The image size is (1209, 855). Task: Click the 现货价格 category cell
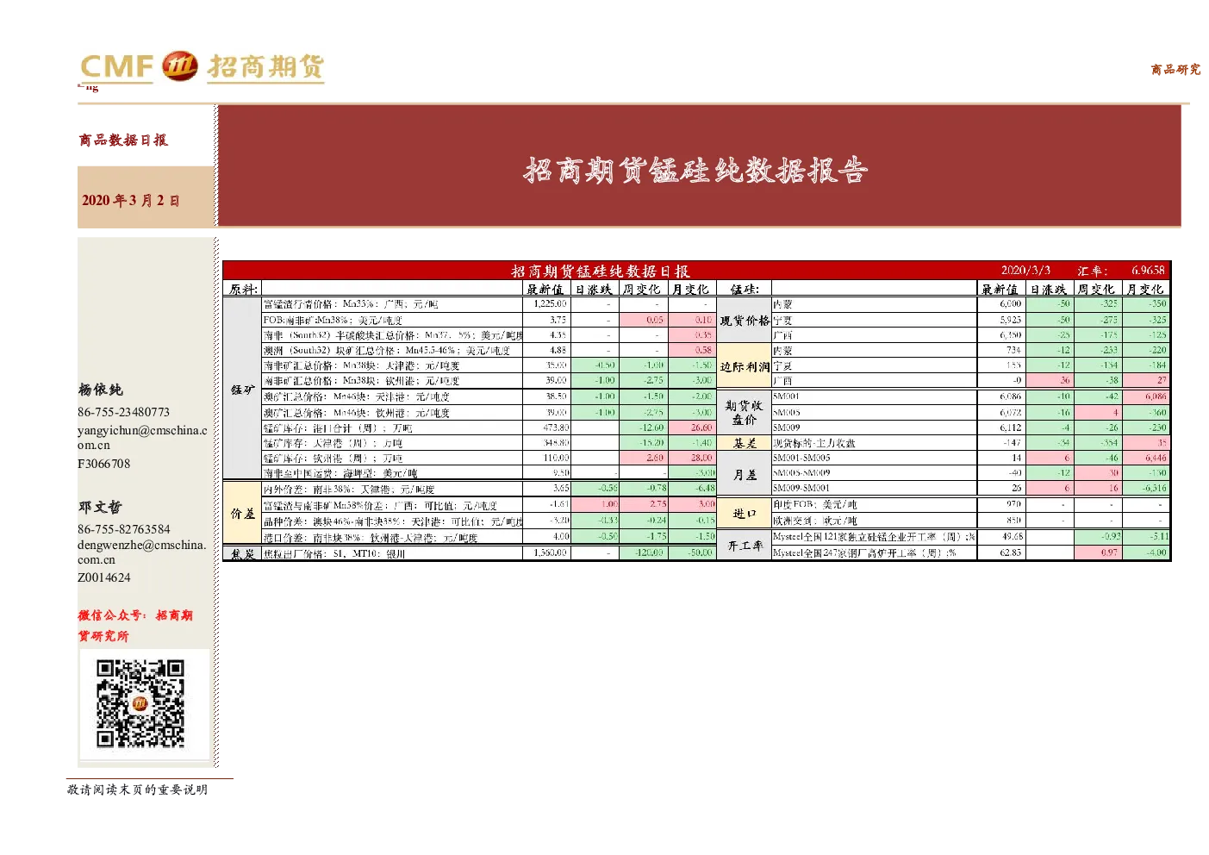(x=745, y=321)
